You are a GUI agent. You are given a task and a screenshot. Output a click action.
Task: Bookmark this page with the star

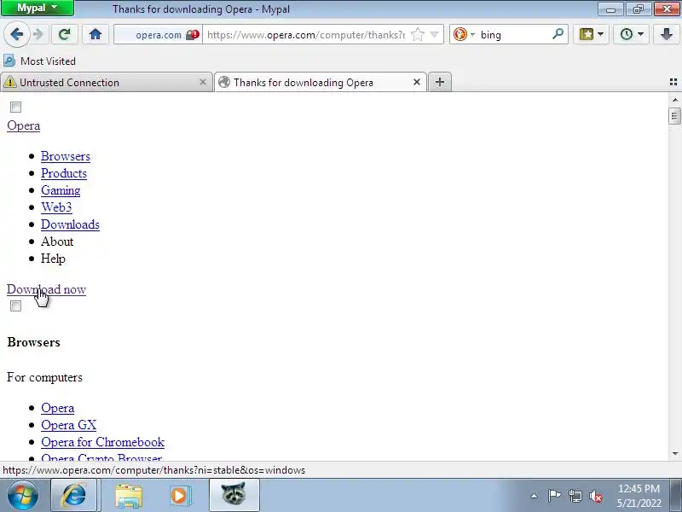(418, 34)
